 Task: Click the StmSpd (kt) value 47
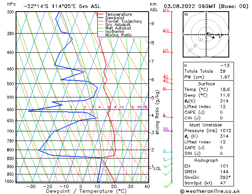click(223, 183)
